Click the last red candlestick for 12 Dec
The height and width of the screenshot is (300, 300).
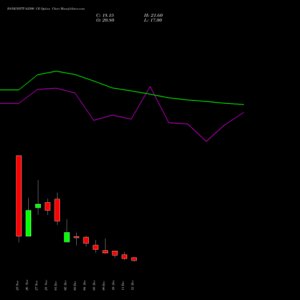134,259
